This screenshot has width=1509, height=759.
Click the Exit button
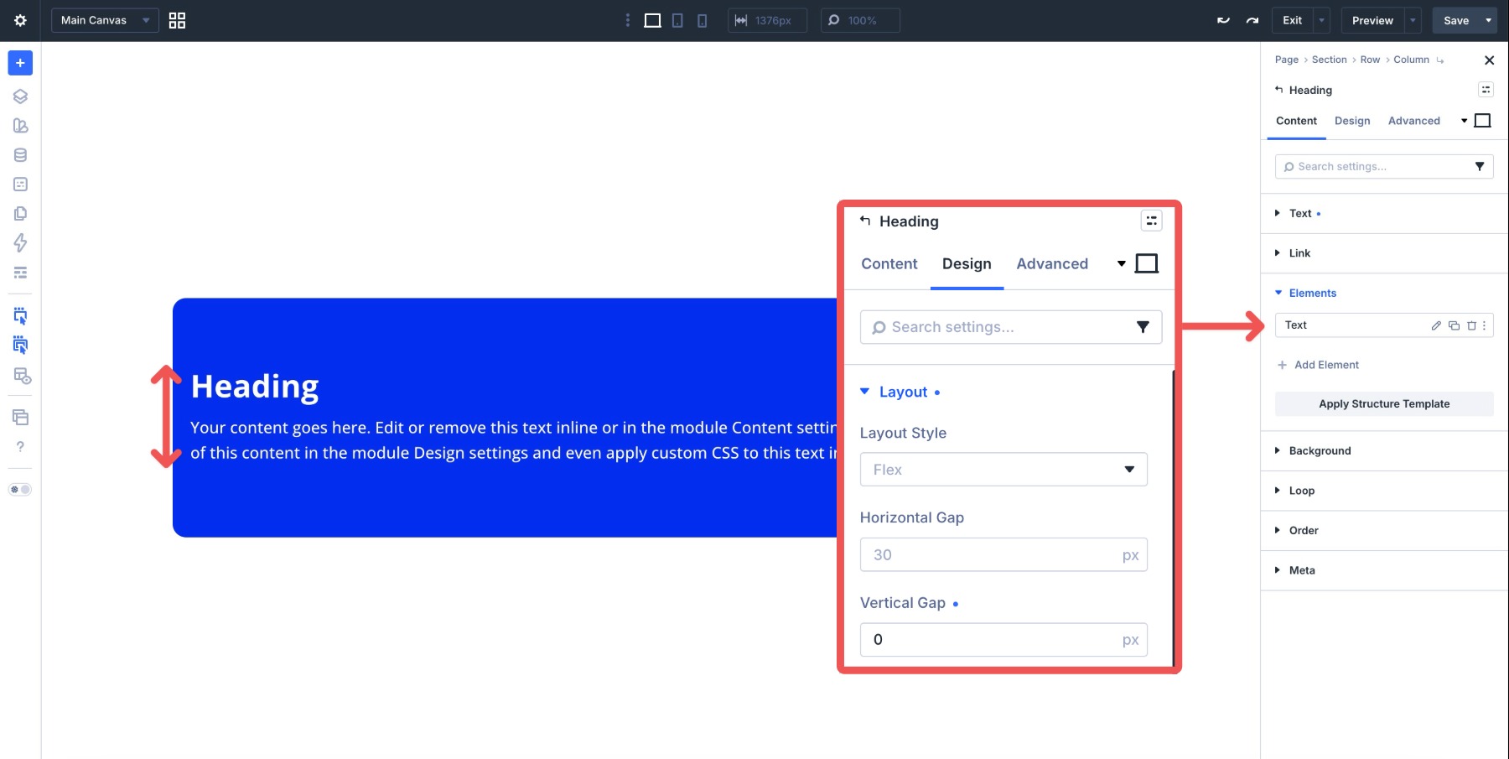1293,20
